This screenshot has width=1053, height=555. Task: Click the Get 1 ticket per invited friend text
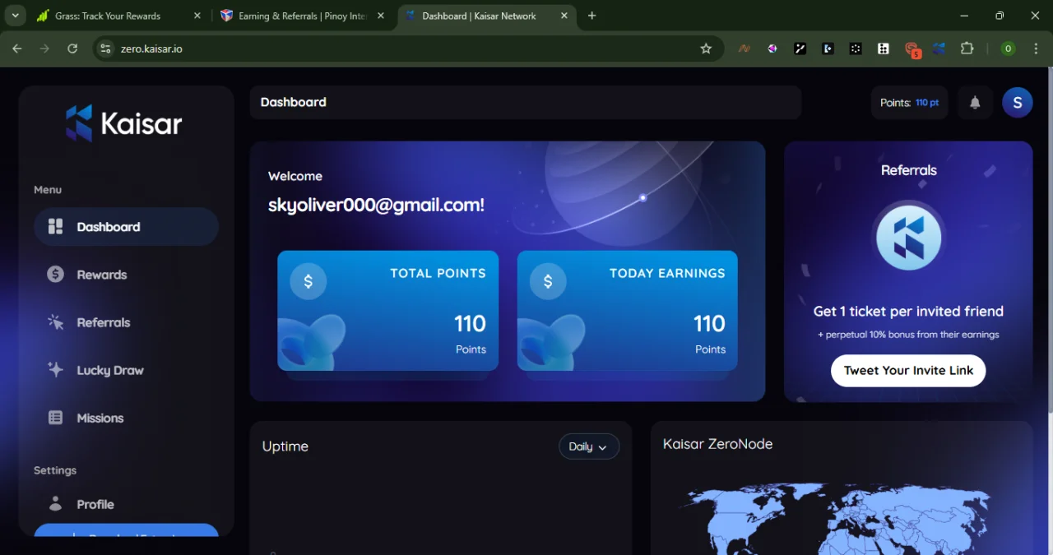pyautogui.click(x=908, y=312)
